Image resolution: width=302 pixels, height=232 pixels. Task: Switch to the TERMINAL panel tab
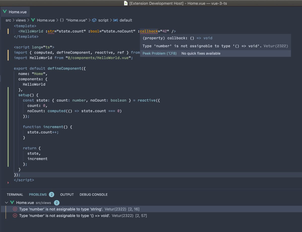[15, 195]
